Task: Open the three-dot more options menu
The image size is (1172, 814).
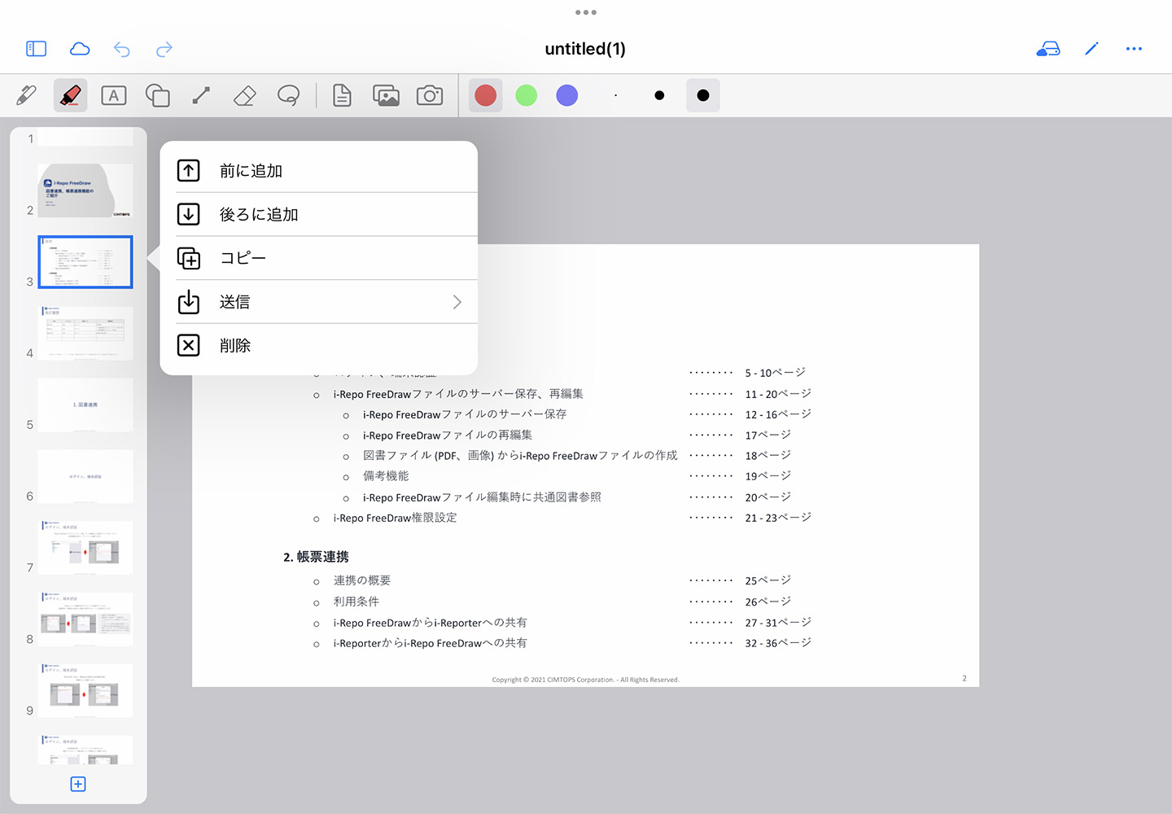Action: click(1134, 49)
